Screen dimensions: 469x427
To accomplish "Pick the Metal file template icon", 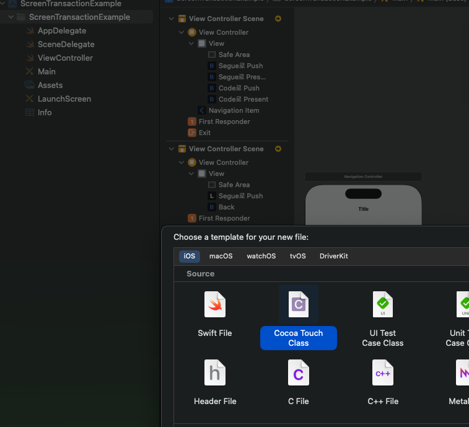I will [462, 372].
